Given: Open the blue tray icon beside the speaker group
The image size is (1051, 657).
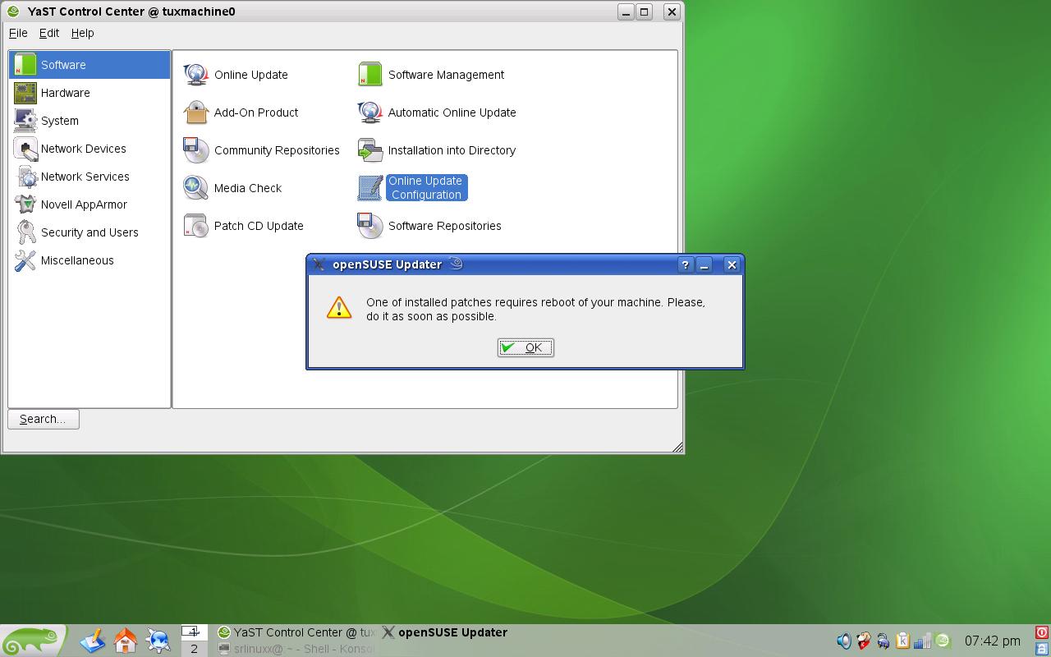Looking at the screenshot, I should click(x=883, y=641).
